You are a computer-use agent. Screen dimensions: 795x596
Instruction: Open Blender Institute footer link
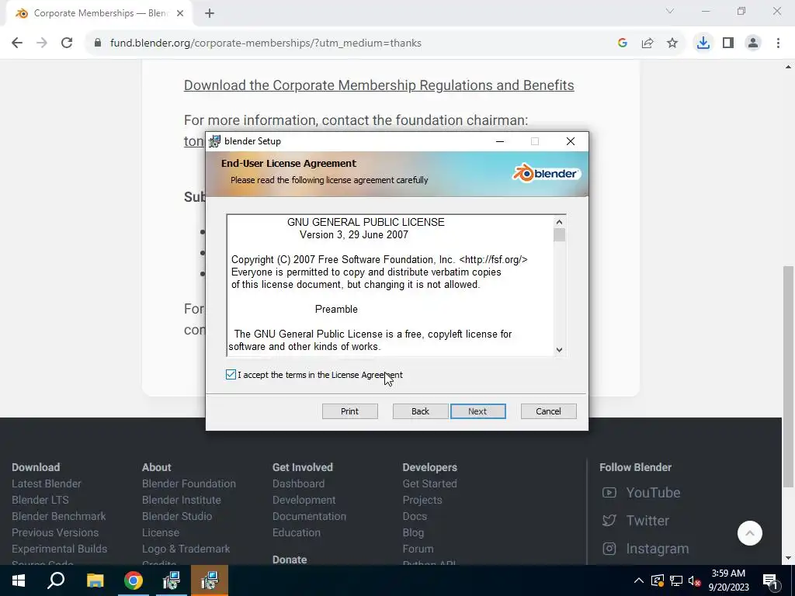point(182,500)
